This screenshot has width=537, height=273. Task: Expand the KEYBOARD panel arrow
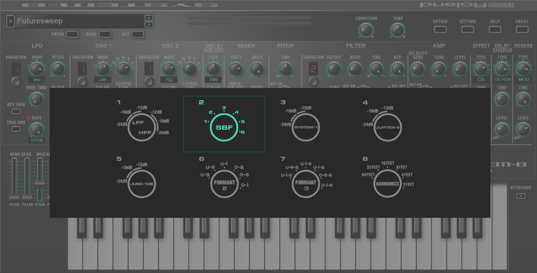pos(520,196)
